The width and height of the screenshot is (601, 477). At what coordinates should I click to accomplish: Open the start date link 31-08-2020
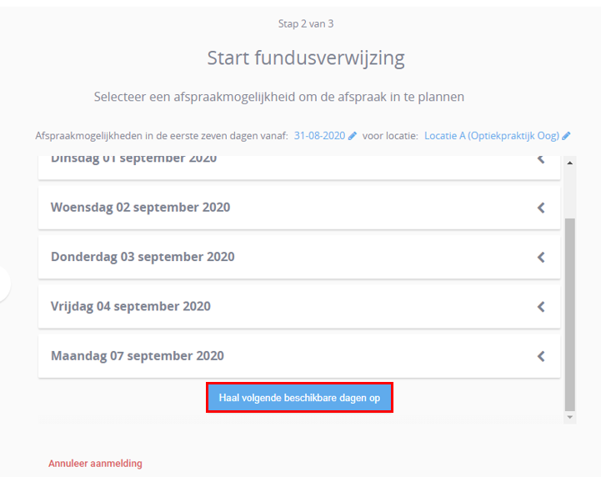pyautogui.click(x=319, y=136)
